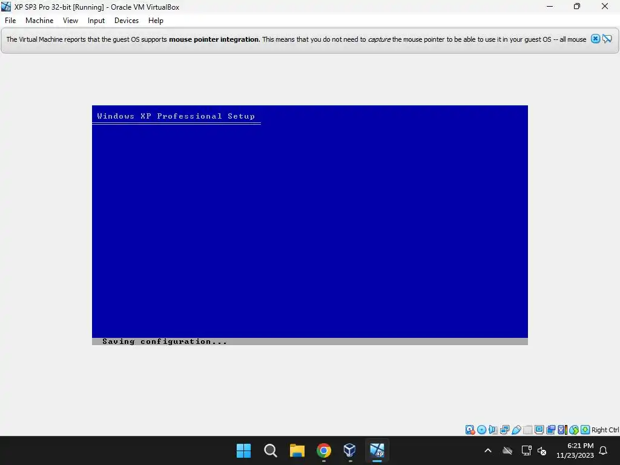Click the muted volume tray icon
Image resolution: width=620 pixels, height=465 pixels.
coord(542,450)
